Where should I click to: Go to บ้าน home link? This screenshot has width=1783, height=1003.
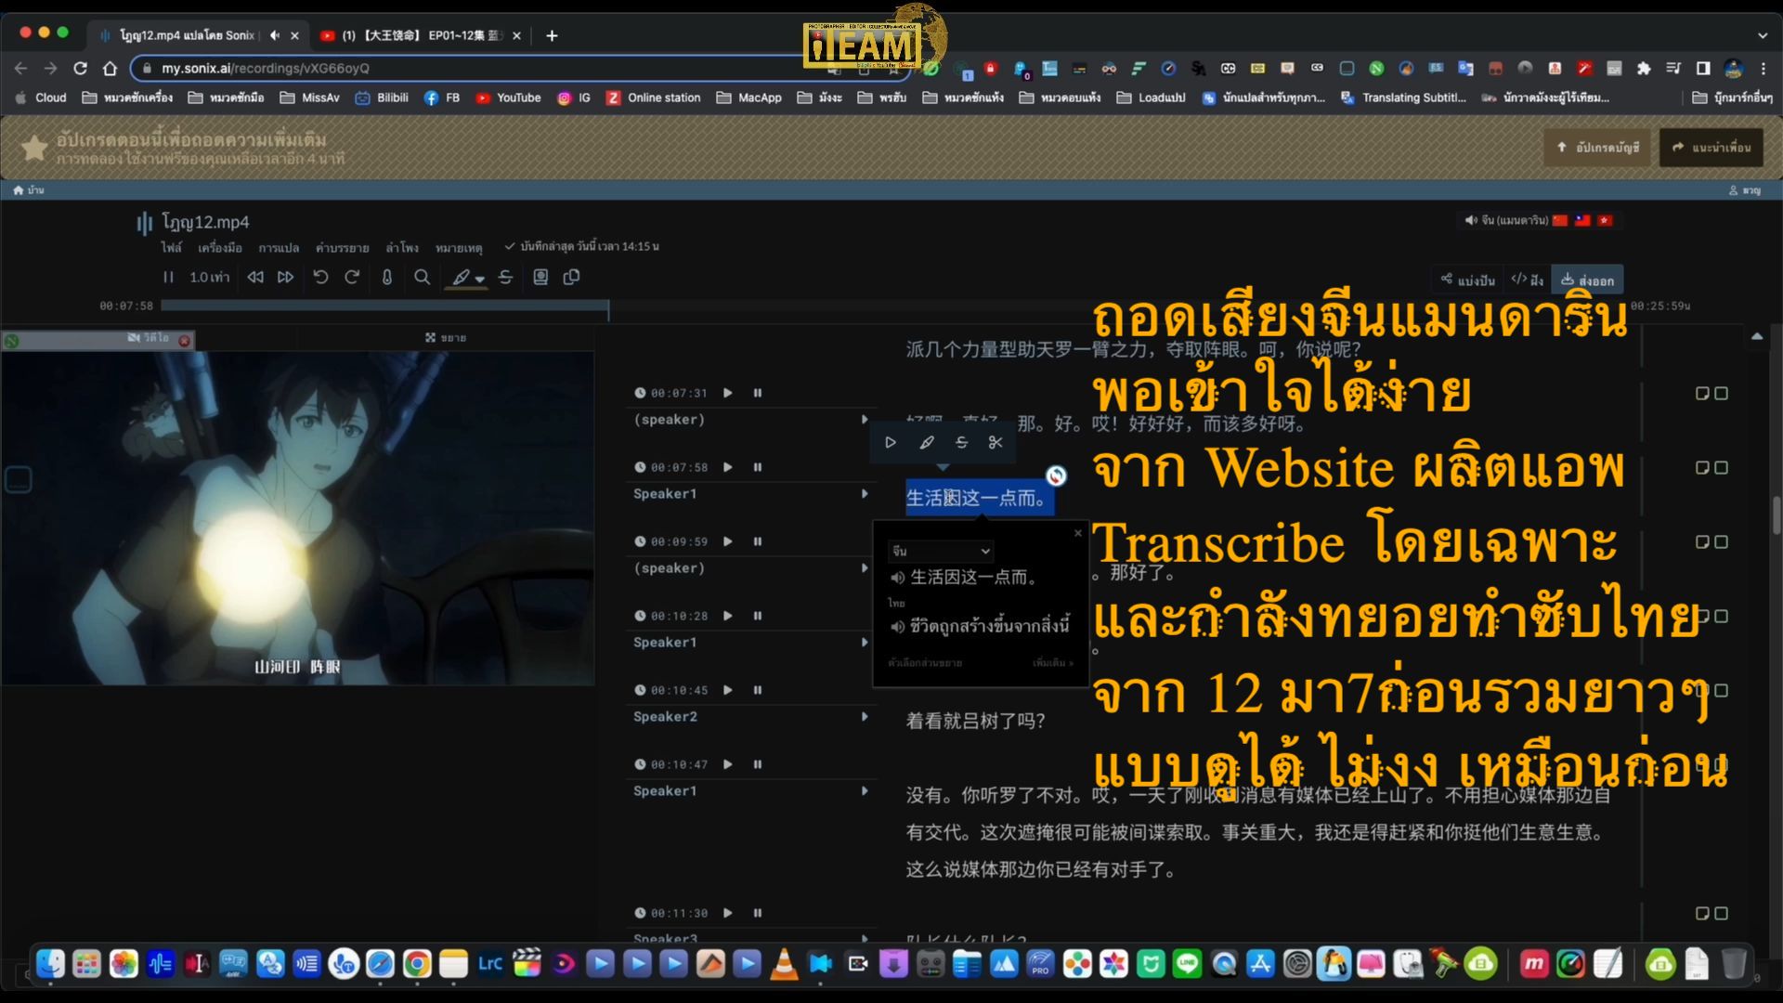29,189
